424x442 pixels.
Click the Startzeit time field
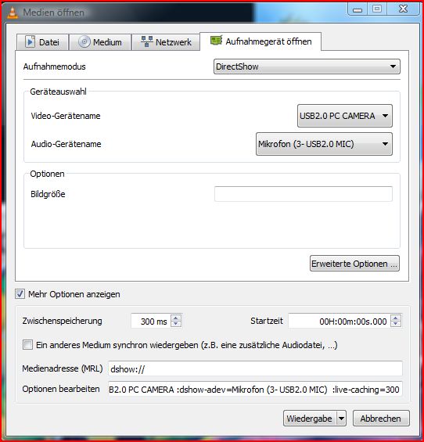(340, 321)
